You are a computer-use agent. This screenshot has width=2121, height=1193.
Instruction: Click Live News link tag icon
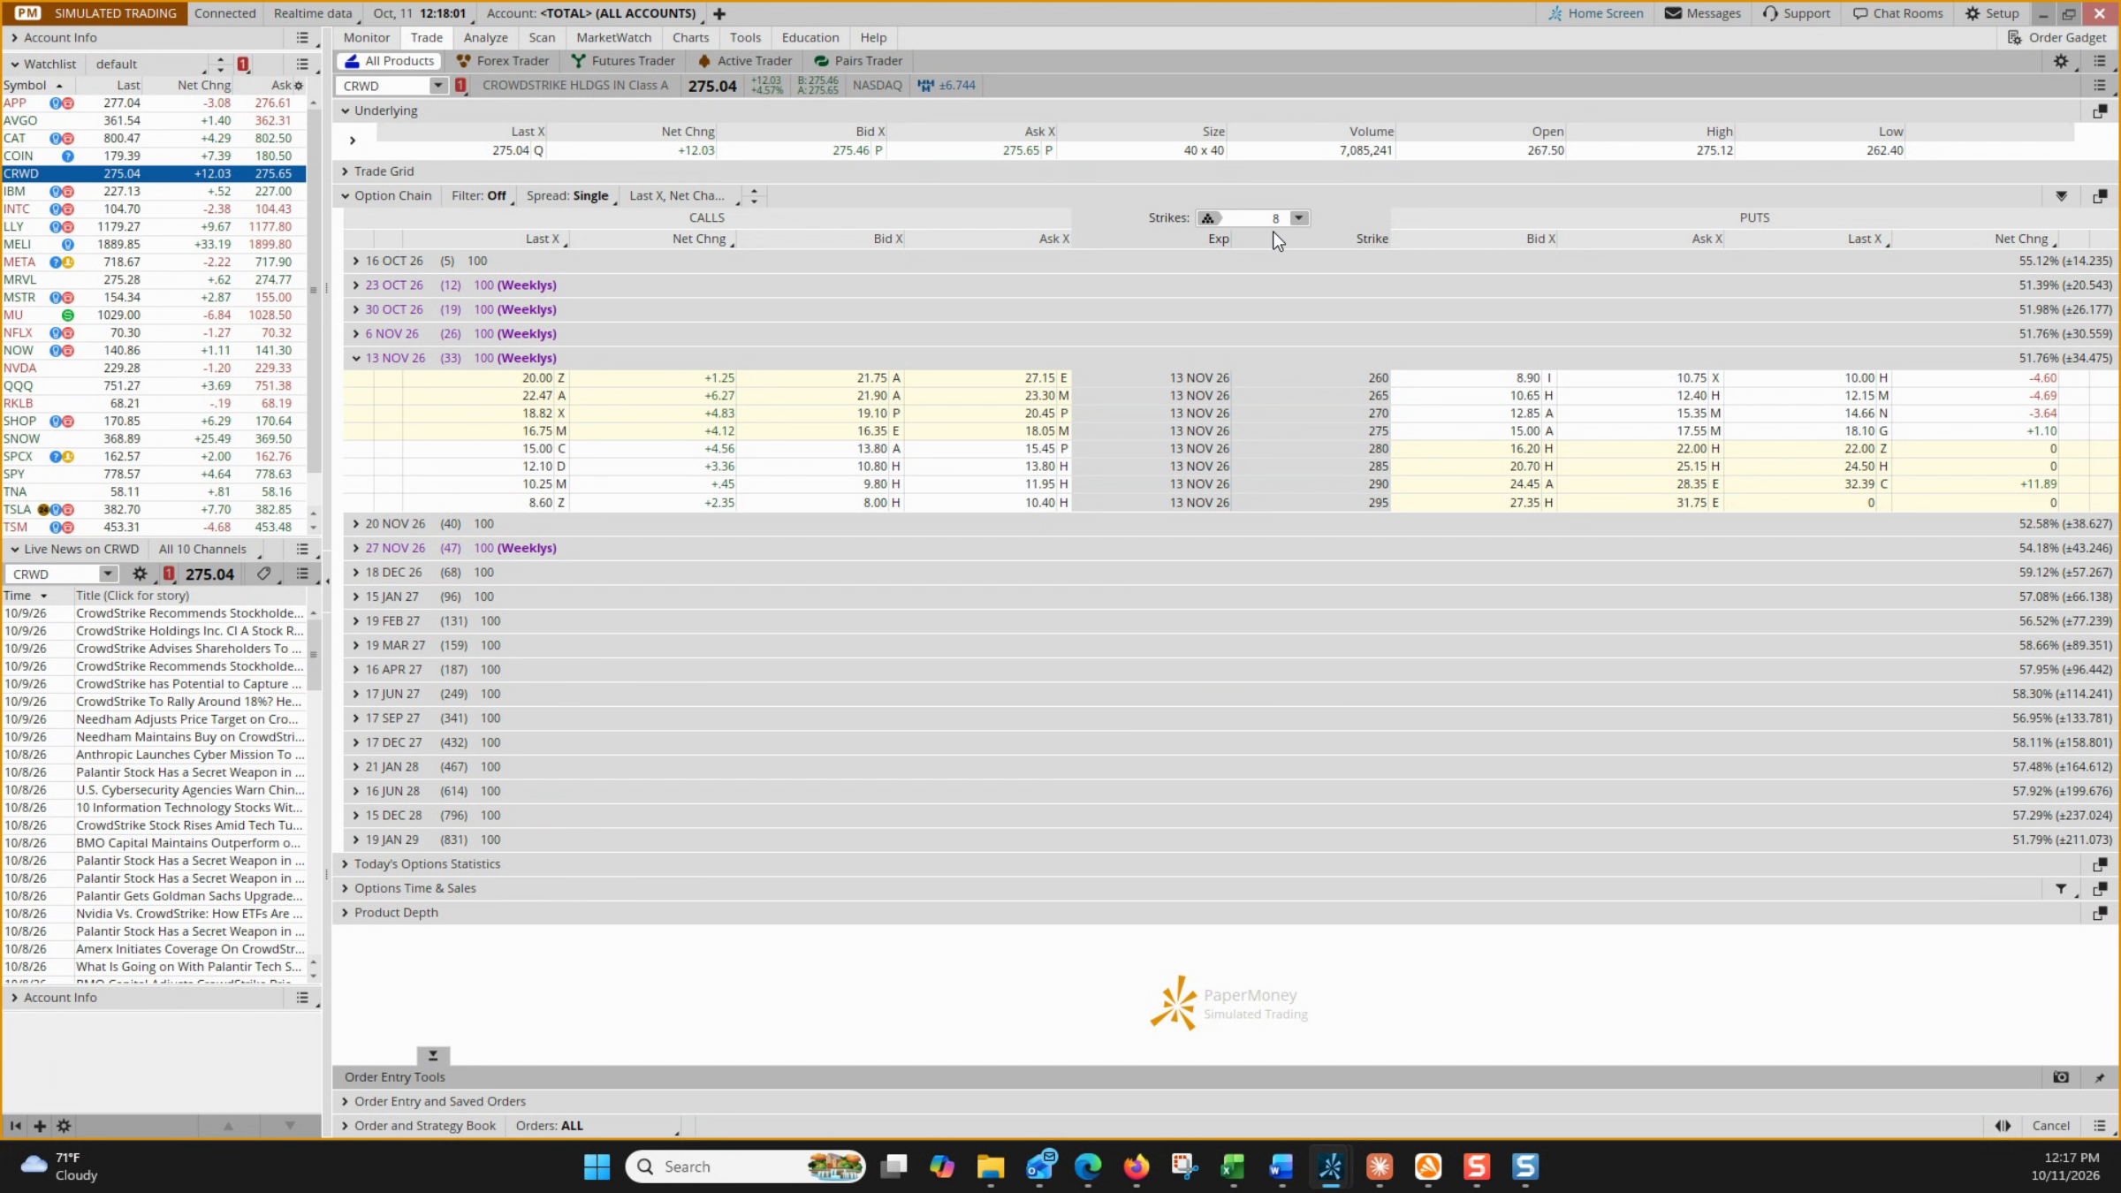point(263,574)
